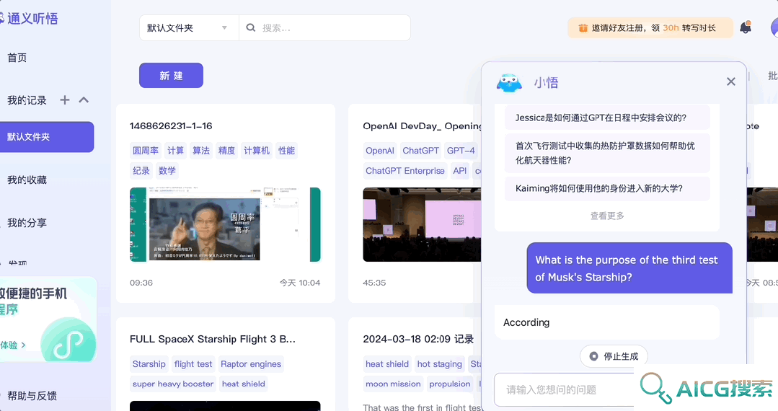Click the 数学 tag
Screen dimensions: 778x411
(x=167, y=170)
